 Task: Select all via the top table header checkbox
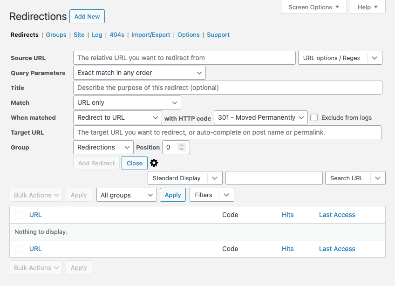coord(19,215)
